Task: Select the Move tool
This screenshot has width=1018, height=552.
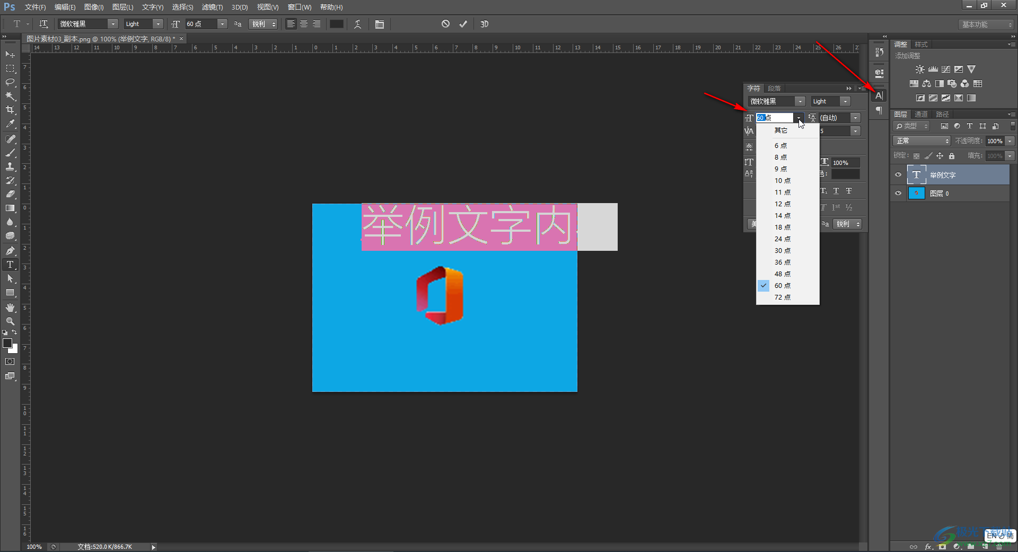Action: point(10,55)
